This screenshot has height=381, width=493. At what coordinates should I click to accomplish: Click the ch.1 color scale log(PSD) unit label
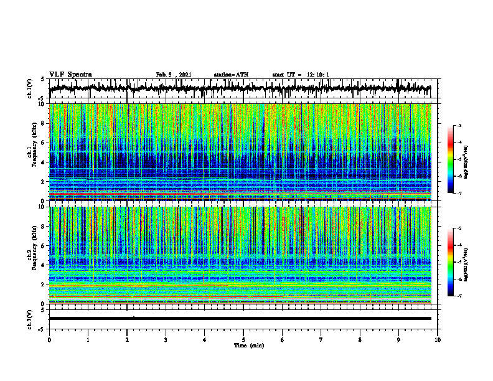[466, 162]
